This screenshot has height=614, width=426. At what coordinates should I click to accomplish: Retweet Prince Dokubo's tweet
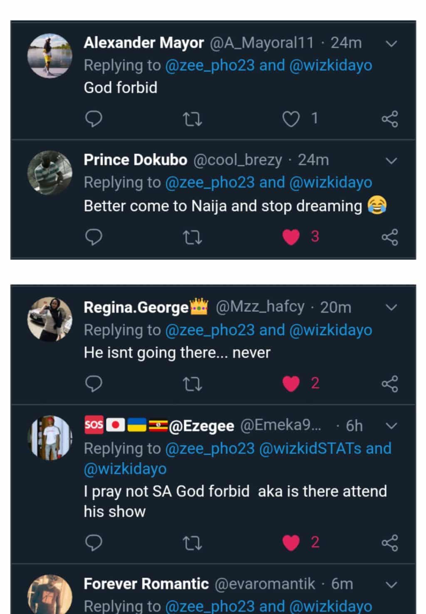coord(193,237)
